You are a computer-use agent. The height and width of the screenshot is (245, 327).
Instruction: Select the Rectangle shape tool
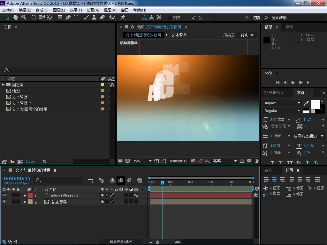[x=60, y=18]
